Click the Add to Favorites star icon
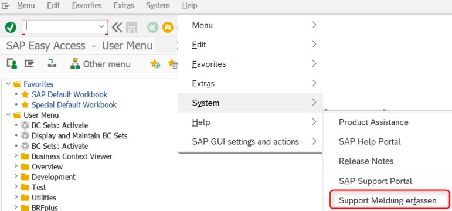Image resolution: width=452 pixels, height=211 pixels. pos(155,64)
